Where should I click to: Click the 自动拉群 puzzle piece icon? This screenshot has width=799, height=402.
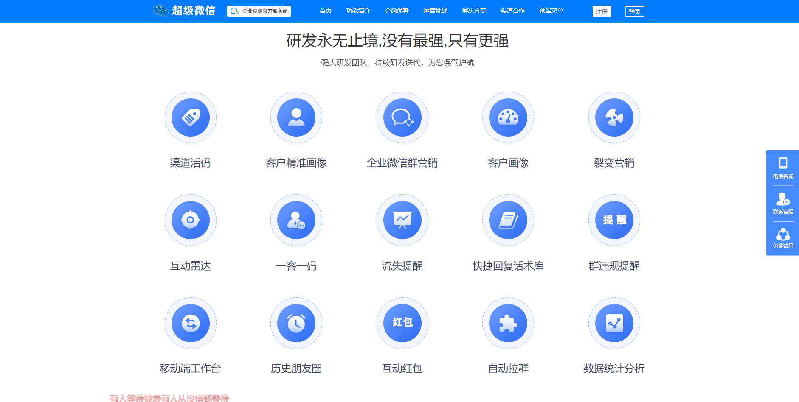(x=508, y=323)
